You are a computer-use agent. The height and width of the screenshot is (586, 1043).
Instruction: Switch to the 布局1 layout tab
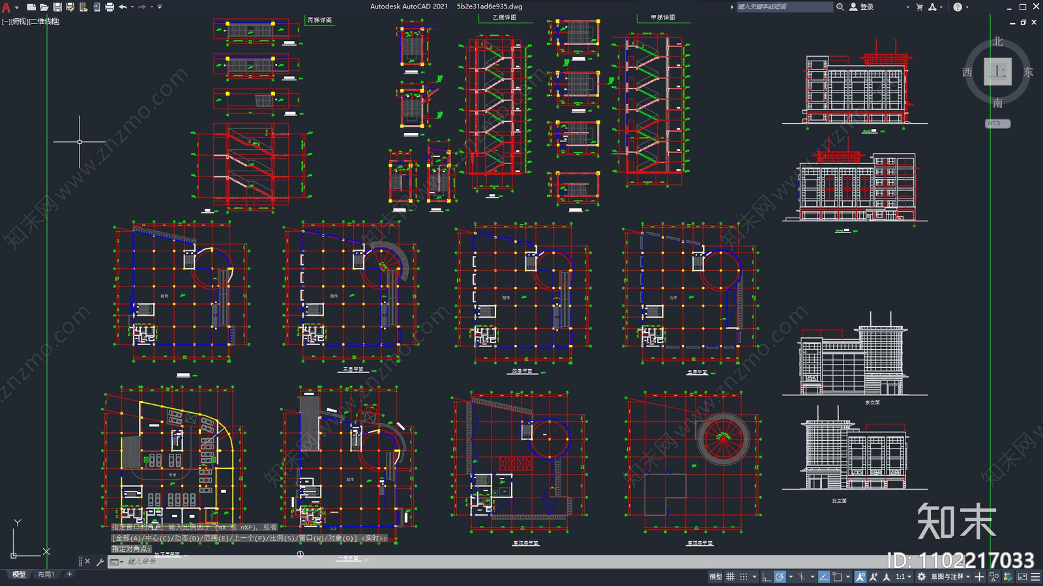(46, 574)
